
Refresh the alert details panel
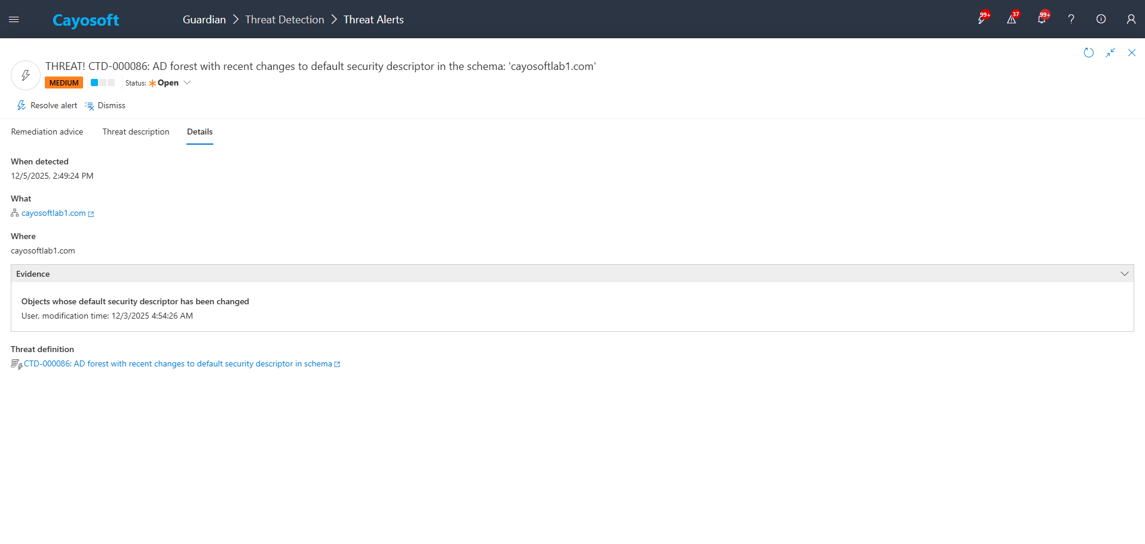[1088, 53]
